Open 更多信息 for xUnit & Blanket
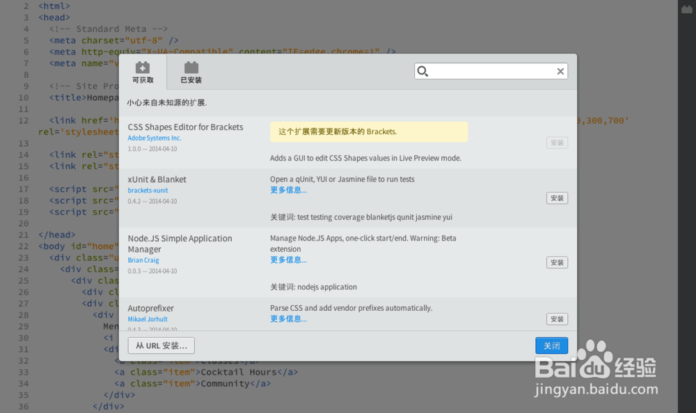Viewport: 696px width, 413px height. (288, 189)
